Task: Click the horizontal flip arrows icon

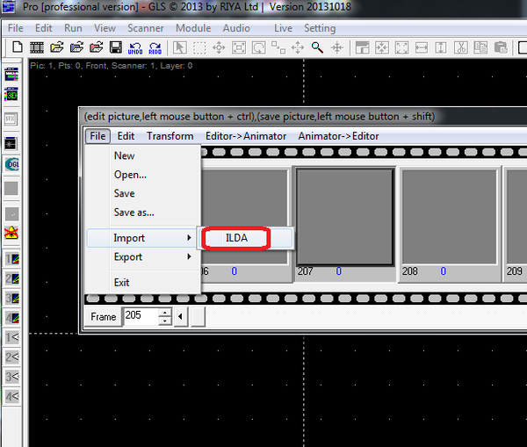Action: 421,47
